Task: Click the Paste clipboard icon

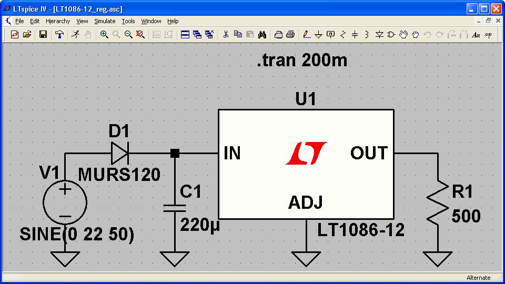Action: [250, 35]
